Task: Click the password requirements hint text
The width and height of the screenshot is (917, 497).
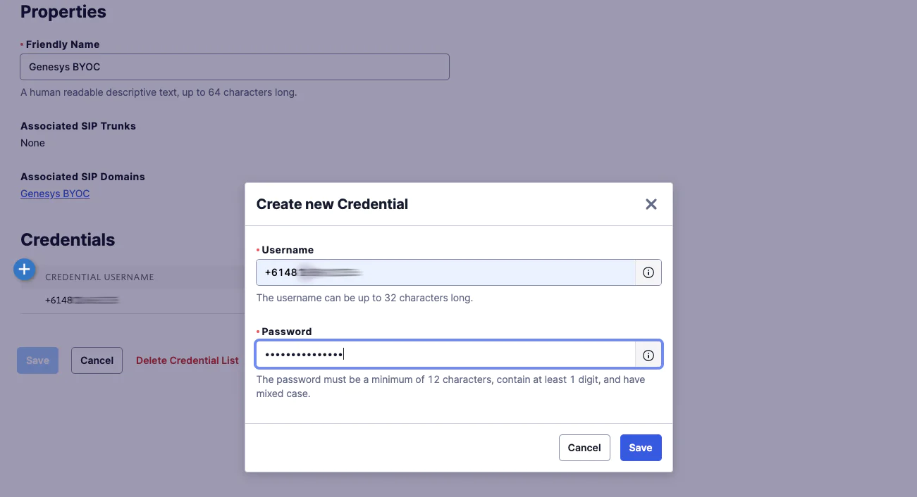Action: [450, 386]
